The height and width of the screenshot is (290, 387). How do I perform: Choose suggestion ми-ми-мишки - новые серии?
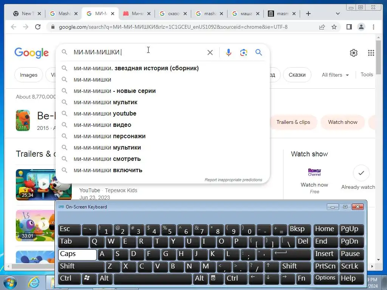point(163,91)
